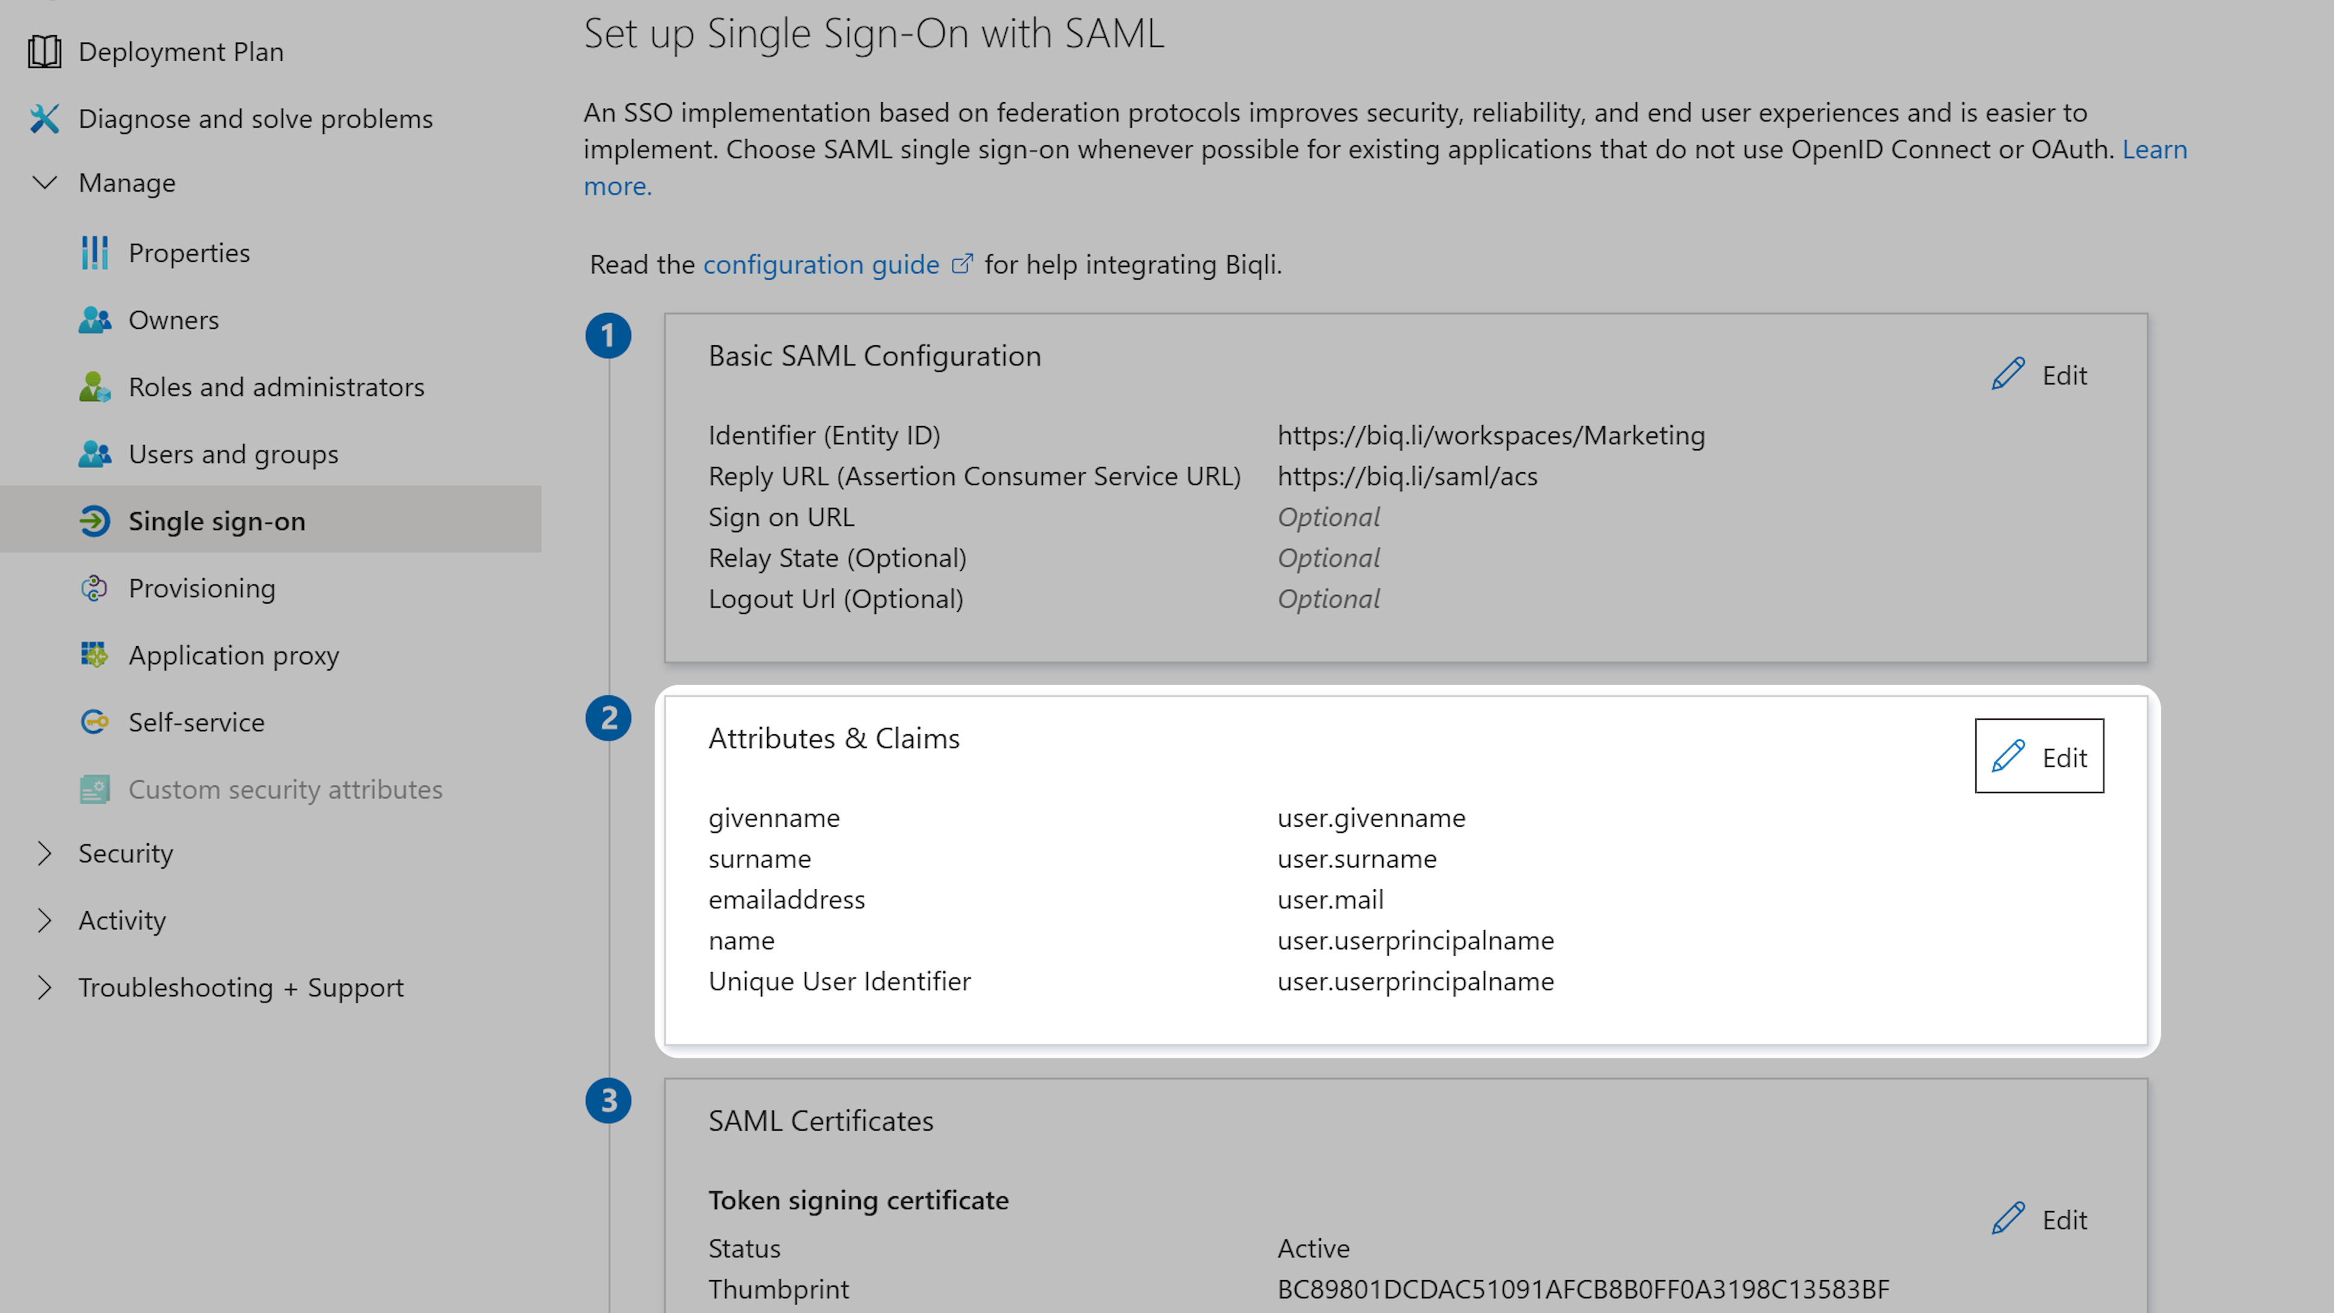Click Manage section label
The width and height of the screenshot is (2334, 1313).
[x=127, y=183]
